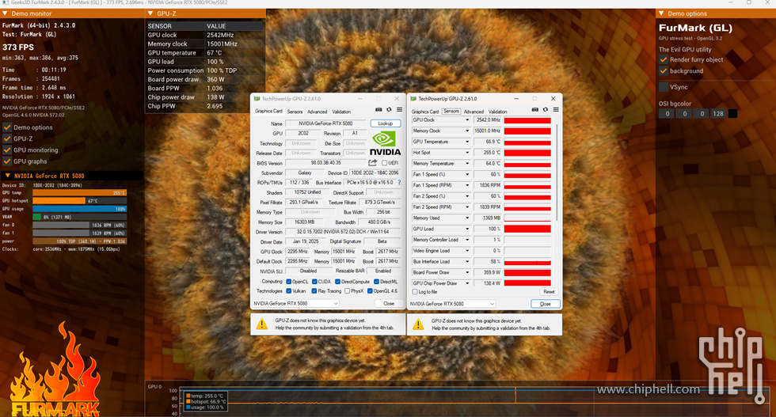Collapse the NVIDIA GeForce RTX 5080 monitor section
Viewport: 776px width, 417px height.
pyautogui.click(x=7, y=176)
